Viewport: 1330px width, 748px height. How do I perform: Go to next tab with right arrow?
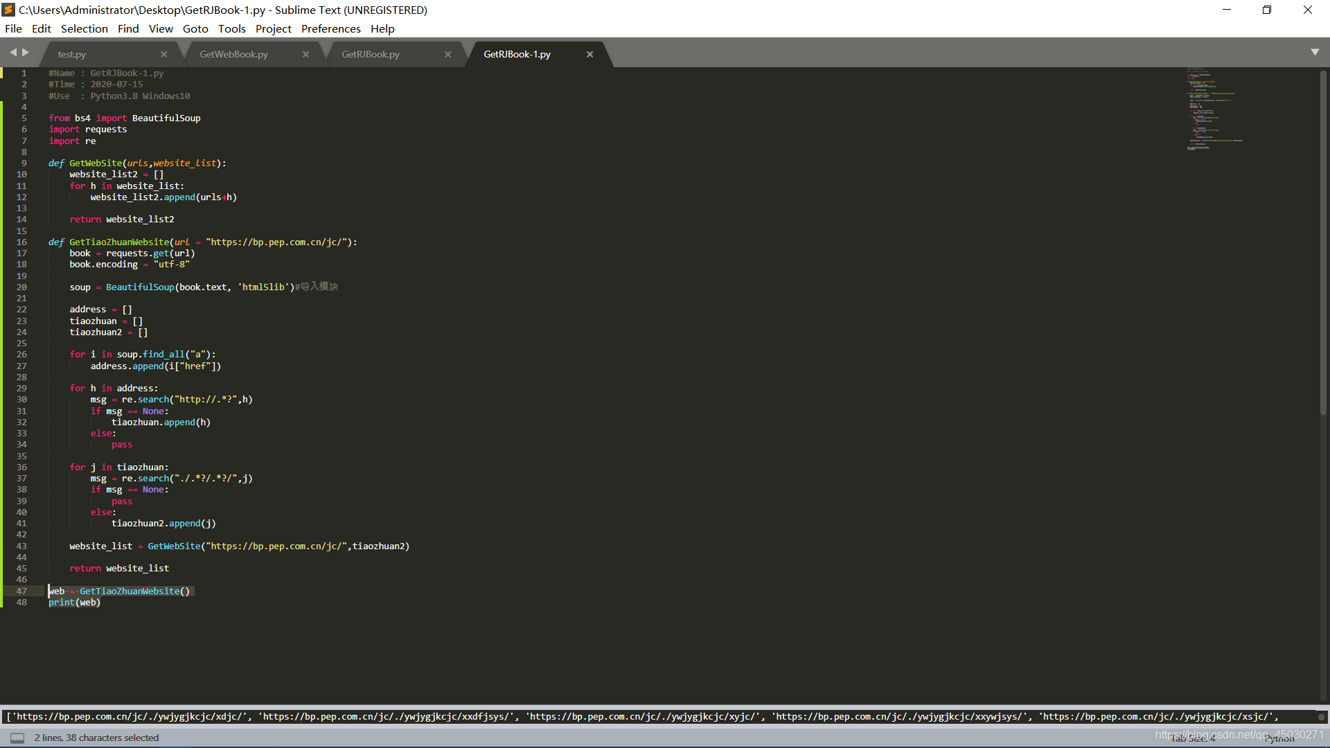click(26, 53)
